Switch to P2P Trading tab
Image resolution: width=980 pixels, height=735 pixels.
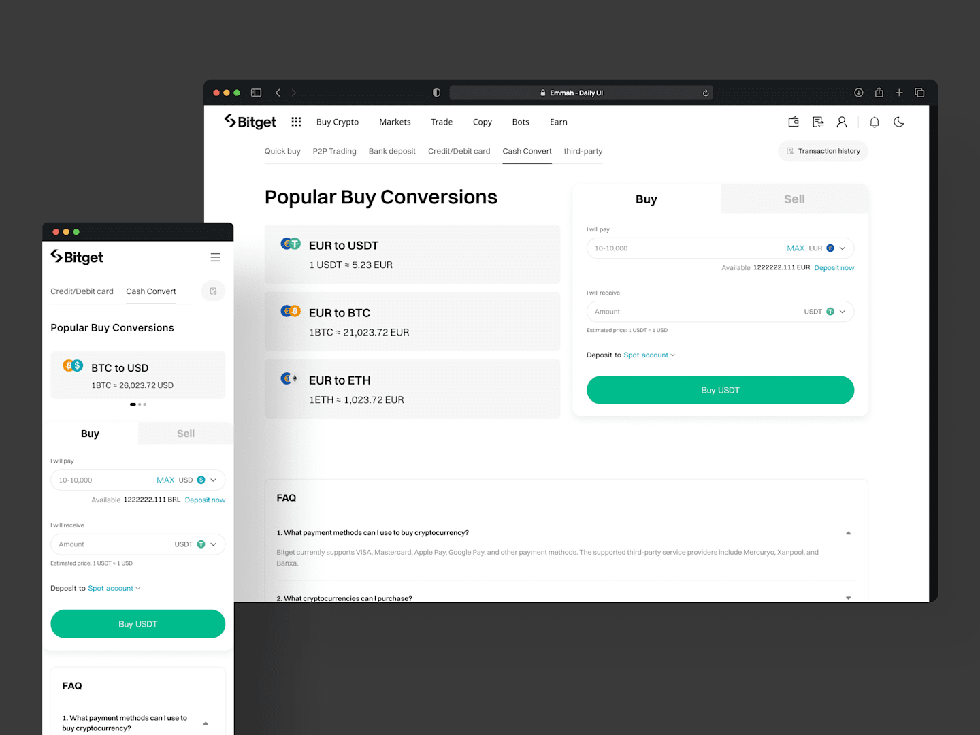[335, 151]
